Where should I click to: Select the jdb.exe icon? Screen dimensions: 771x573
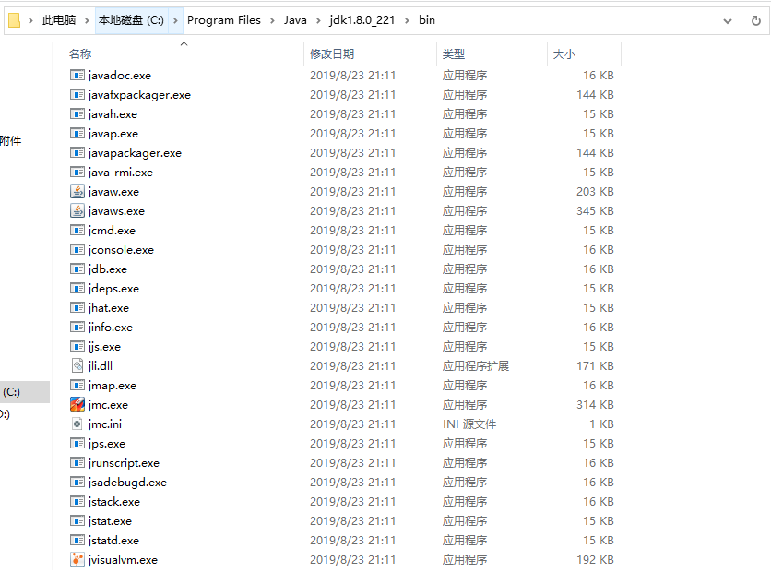(x=77, y=269)
